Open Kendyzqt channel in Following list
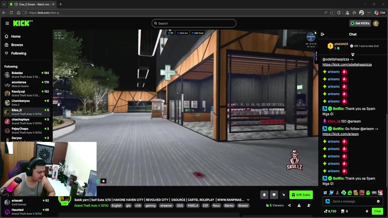This screenshot has height=218, width=388. [x=27, y=93]
